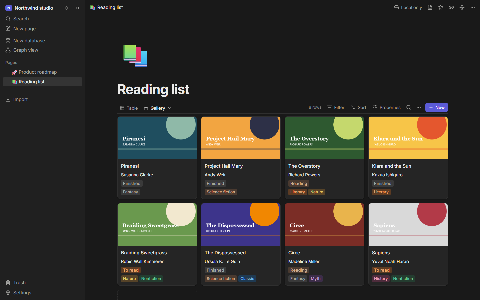Open the Trash in the sidebar
480x300 pixels.
pyautogui.click(x=42, y=283)
